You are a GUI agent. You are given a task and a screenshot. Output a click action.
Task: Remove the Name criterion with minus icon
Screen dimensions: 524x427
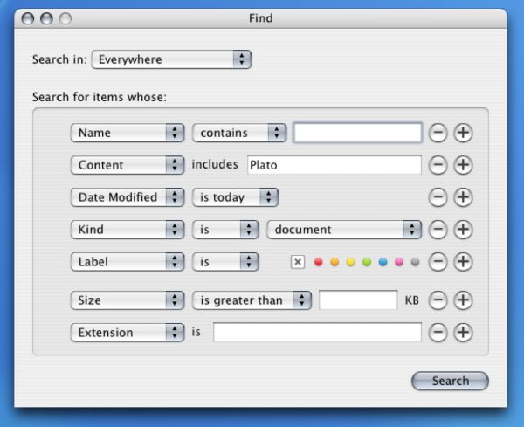click(438, 133)
